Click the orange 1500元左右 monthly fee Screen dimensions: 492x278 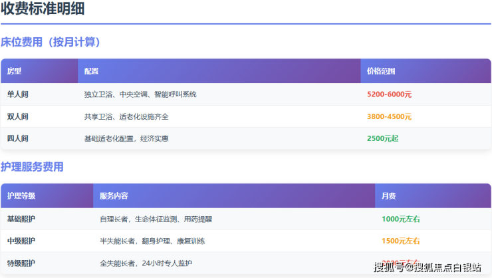[x=401, y=241]
